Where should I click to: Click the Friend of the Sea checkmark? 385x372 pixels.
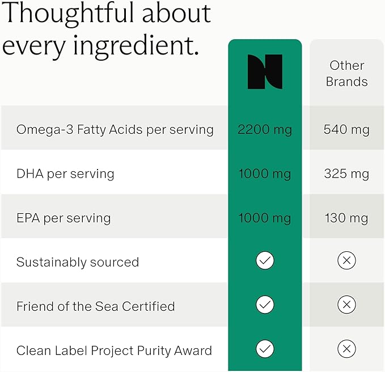(265, 305)
